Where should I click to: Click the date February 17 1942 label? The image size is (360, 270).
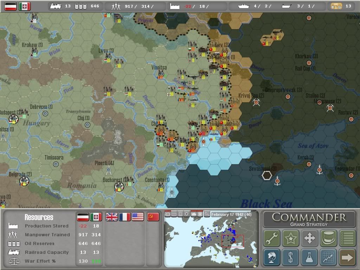[x=231, y=214]
